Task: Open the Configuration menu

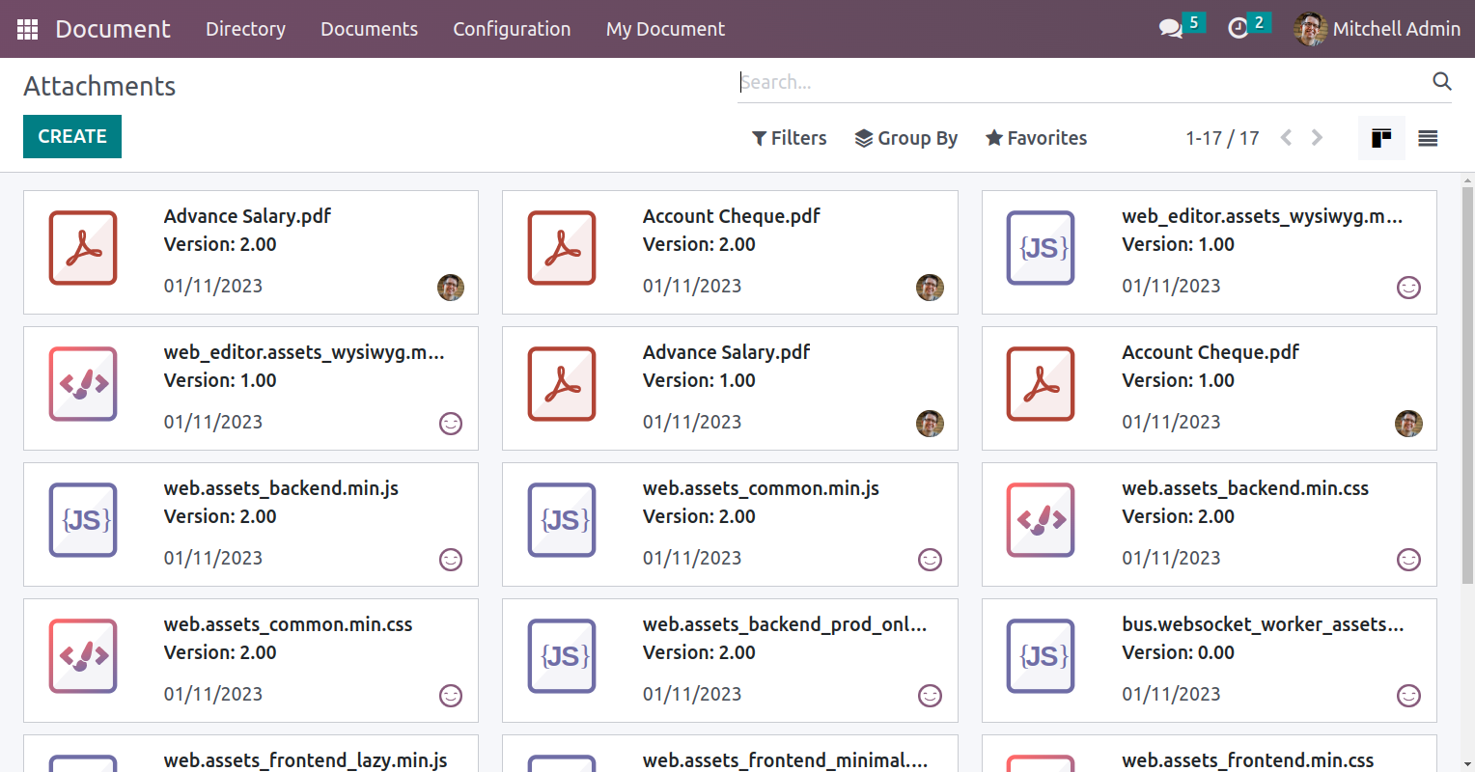Action: [512, 29]
